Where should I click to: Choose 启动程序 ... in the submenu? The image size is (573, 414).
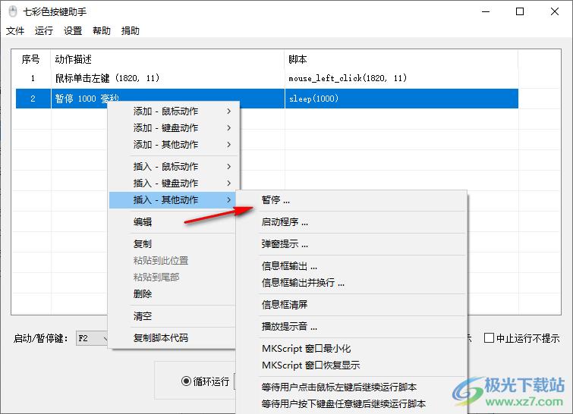click(285, 223)
